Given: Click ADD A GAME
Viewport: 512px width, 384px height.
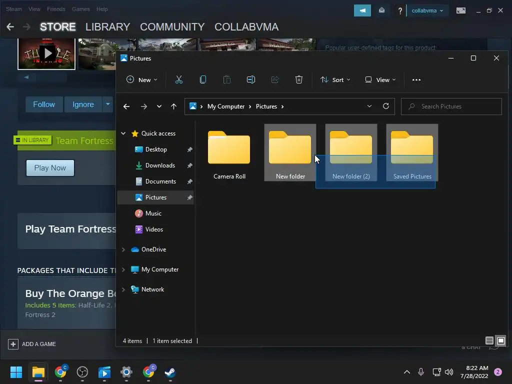Looking at the screenshot, I should click(32, 344).
